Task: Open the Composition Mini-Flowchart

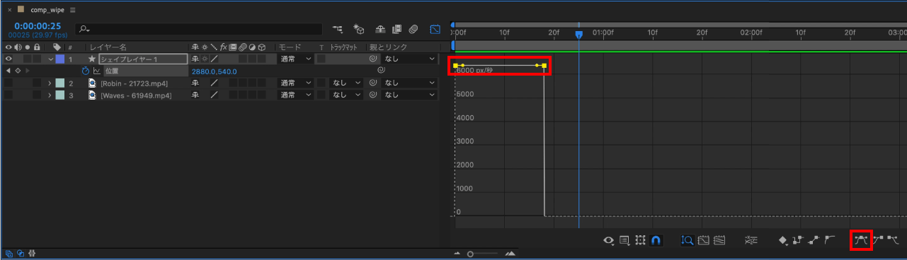Action: (338, 30)
